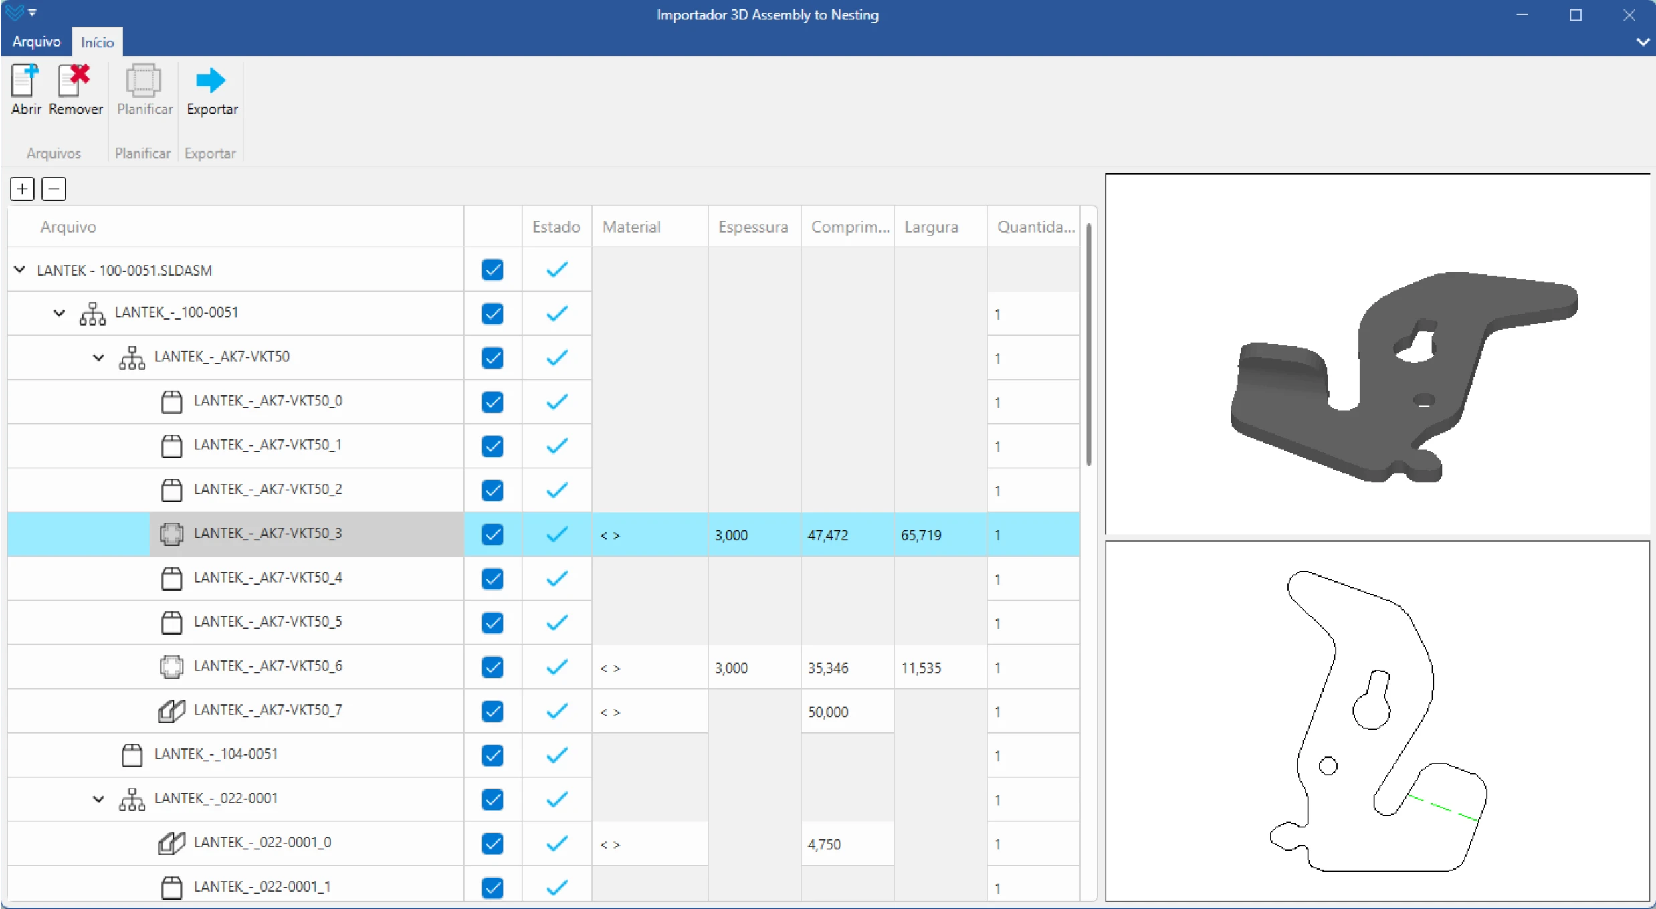
Task: Collapse the ribbon with the top-right chevron
Action: coord(1642,42)
